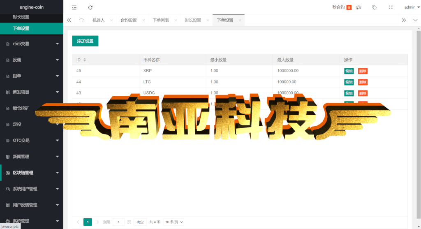The image size is (421, 229).
Task: Close the 下单设置 tab
Action: pos(240,20)
